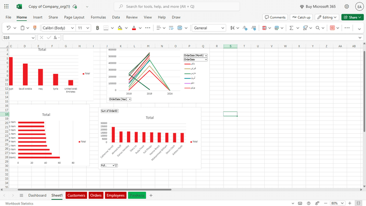The width and height of the screenshot is (366, 206).
Task: Toggle Bold formatting
Action: point(98,28)
